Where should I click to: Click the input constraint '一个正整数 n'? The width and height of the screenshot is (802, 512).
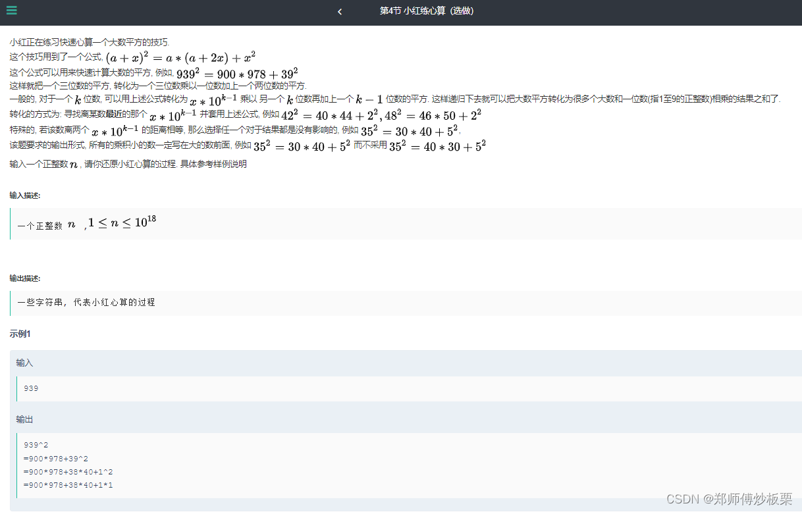tap(47, 226)
